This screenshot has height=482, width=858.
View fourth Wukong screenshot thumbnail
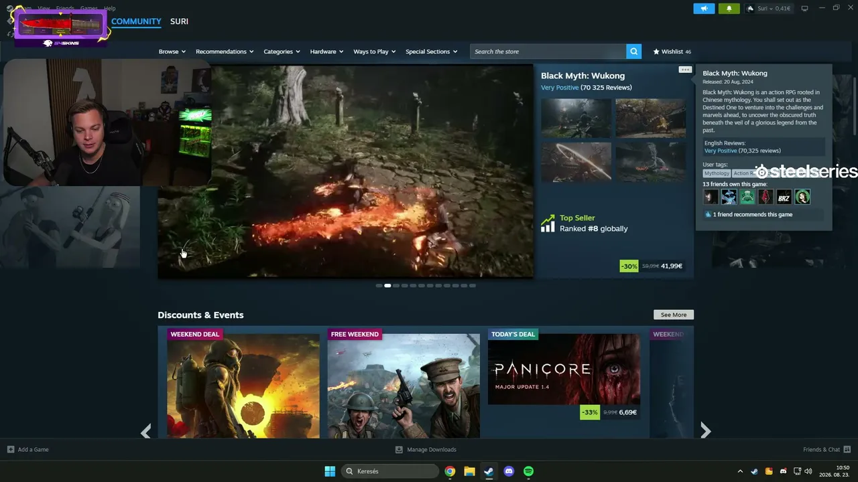(x=650, y=162)
